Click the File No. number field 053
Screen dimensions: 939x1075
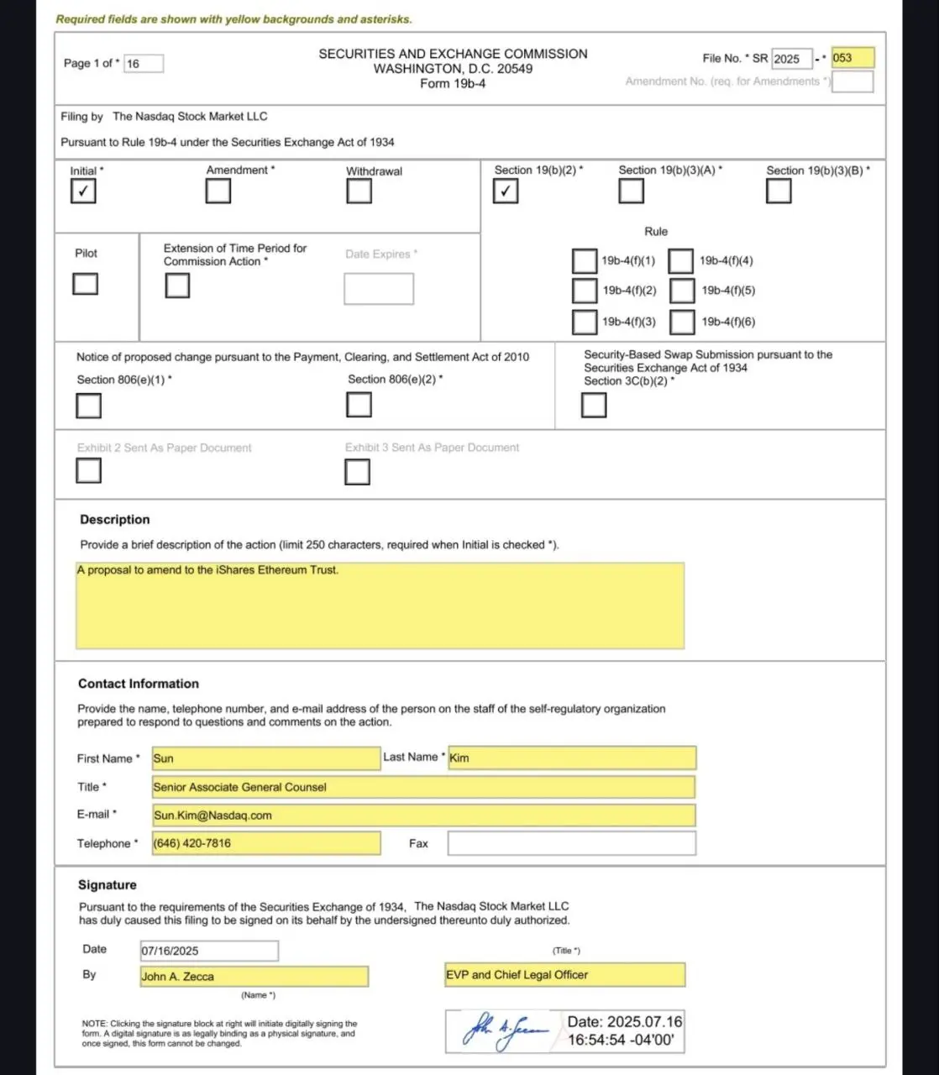(852, 58)
